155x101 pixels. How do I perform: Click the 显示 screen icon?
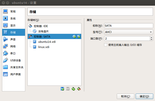tap(5, 25)
